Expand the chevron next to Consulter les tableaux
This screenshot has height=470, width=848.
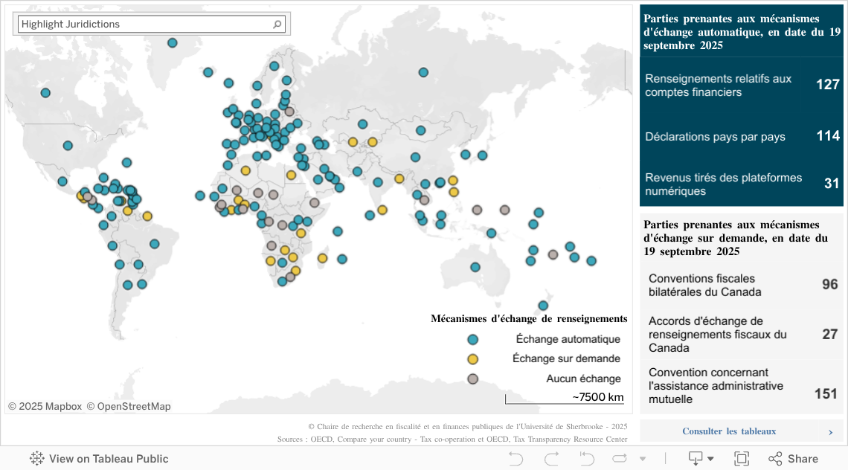(x=832, y=431)
